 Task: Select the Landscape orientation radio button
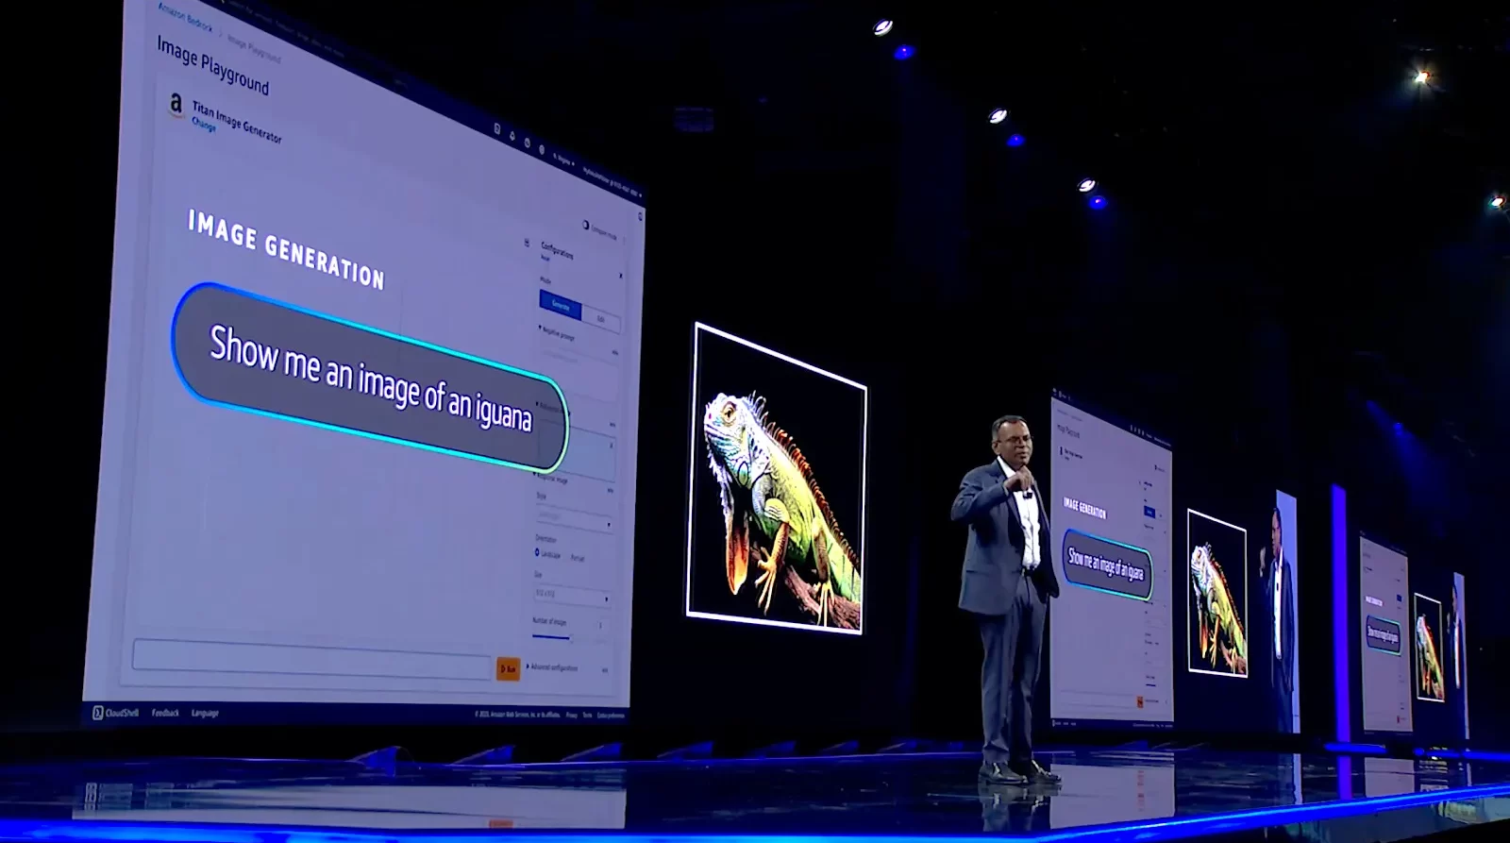click(x=537, y=552)
